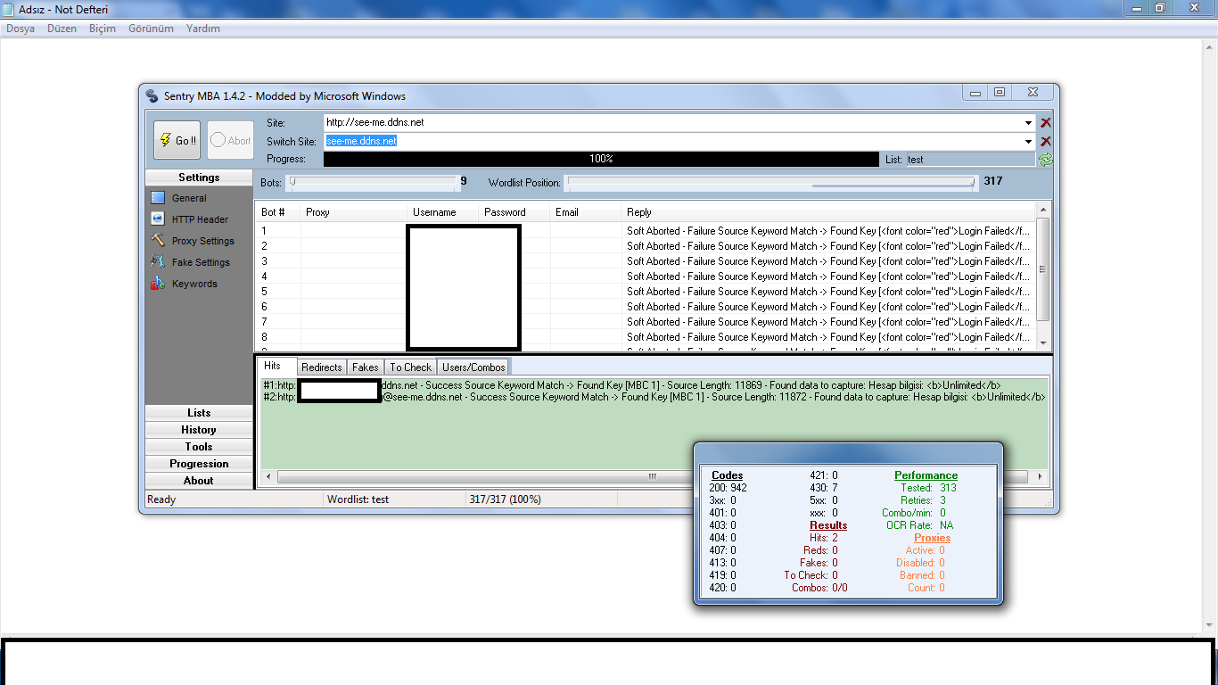
Task: Open the Users/Combos tab
Action: coord(473,367)
